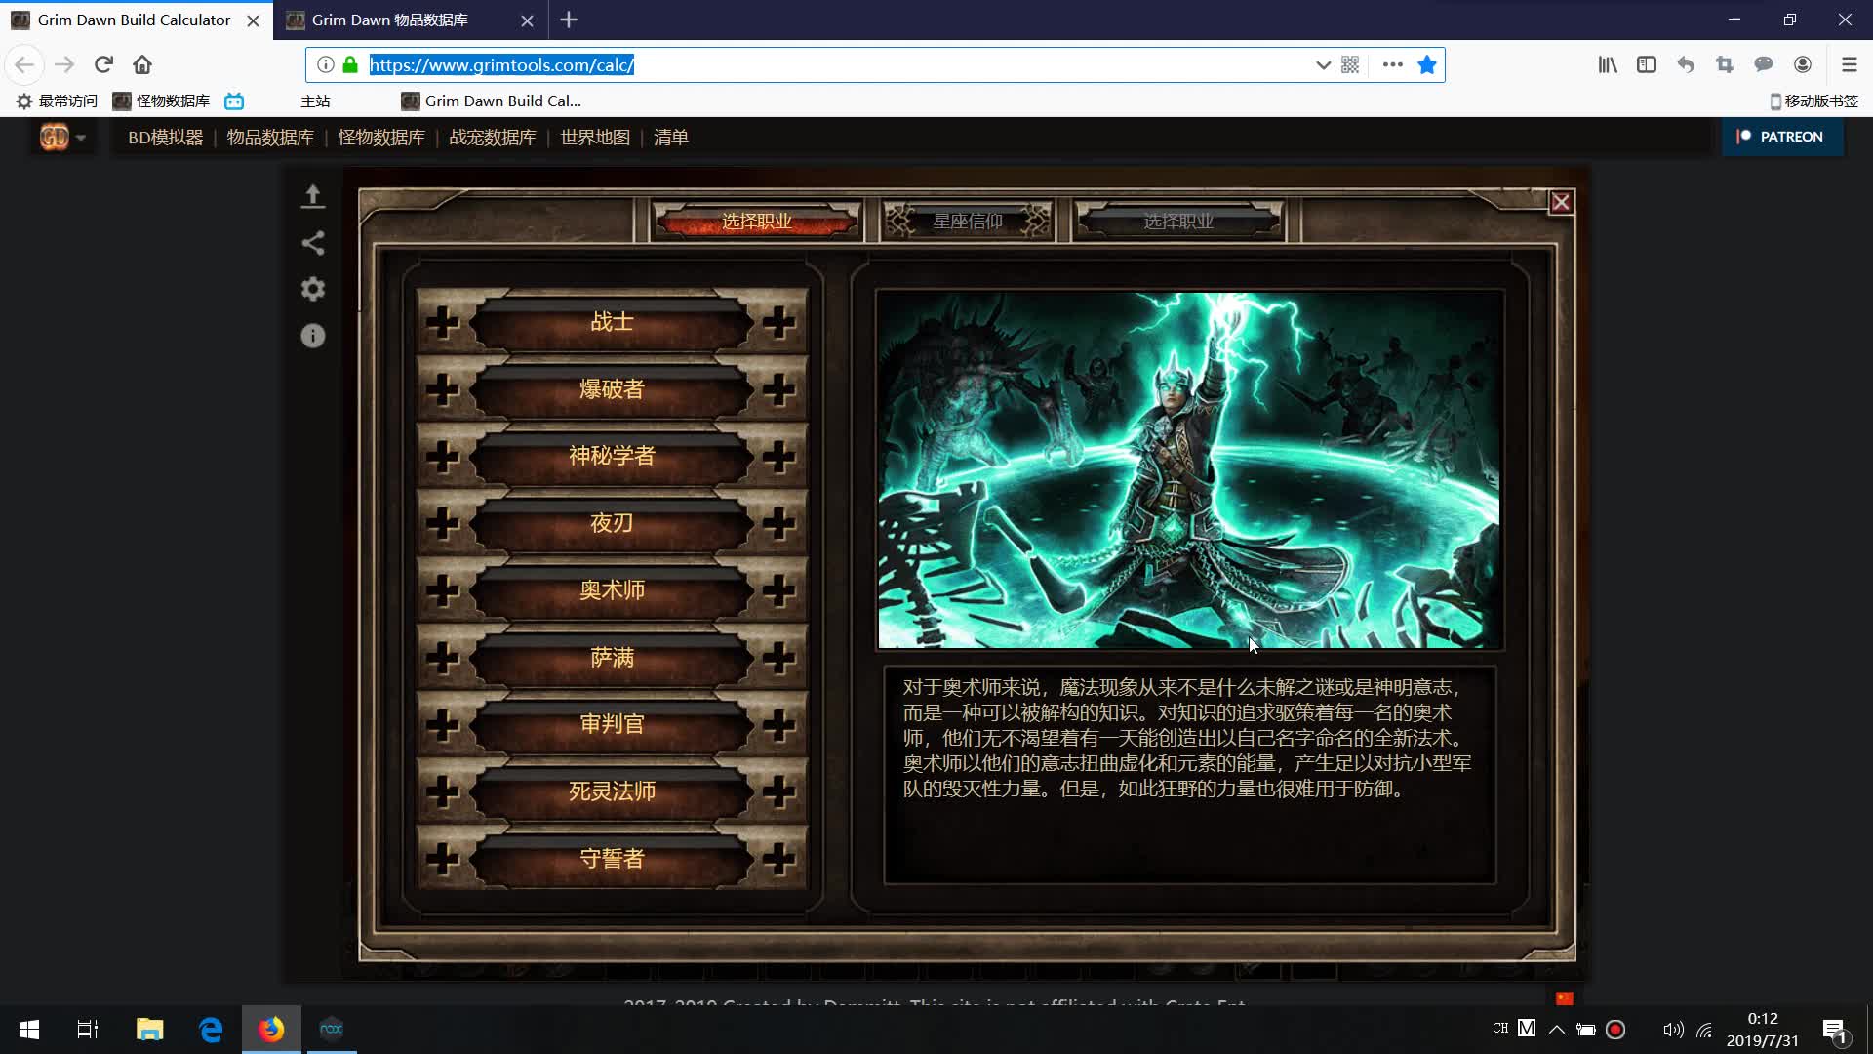Click left plus icon for 守誓者

pos(443,859)
